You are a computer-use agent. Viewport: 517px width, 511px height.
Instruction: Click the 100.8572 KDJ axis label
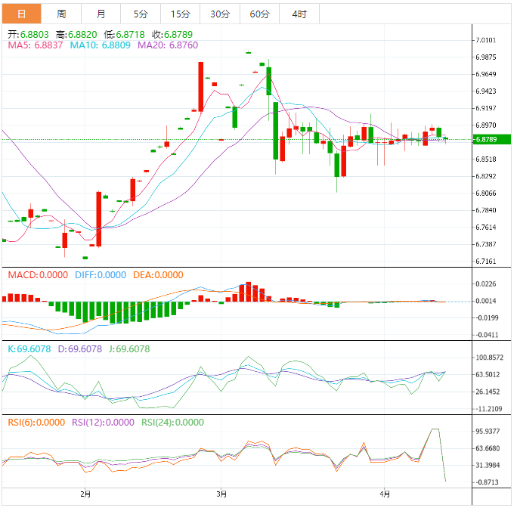tap(489, 358)
